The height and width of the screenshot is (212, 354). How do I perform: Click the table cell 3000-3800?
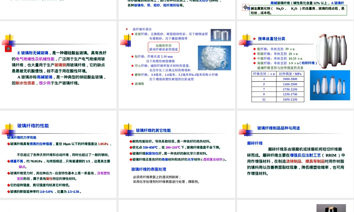[290, 79]
